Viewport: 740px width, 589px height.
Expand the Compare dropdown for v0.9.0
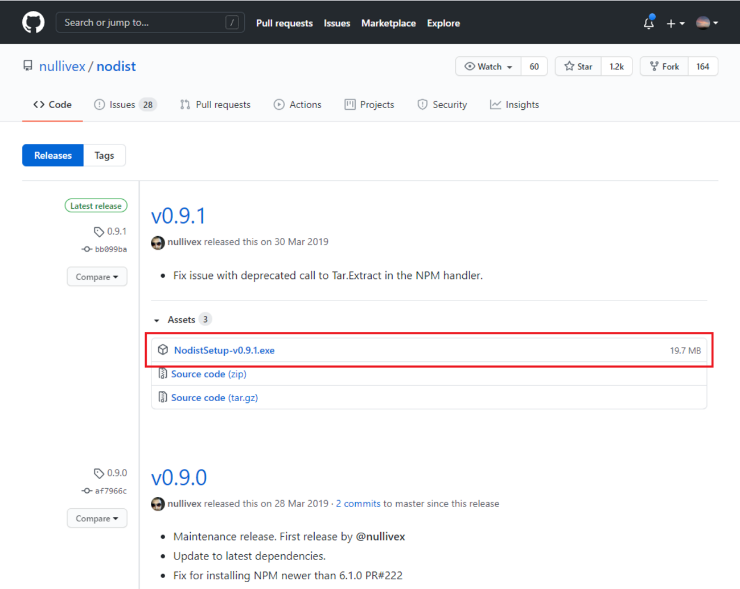click(x=97, y=518)
